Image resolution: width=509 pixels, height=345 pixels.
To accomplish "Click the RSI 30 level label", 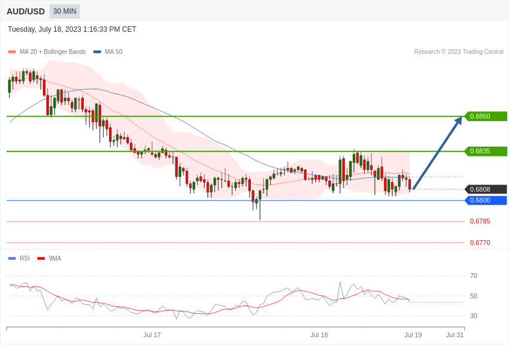I will click(474, 316).
